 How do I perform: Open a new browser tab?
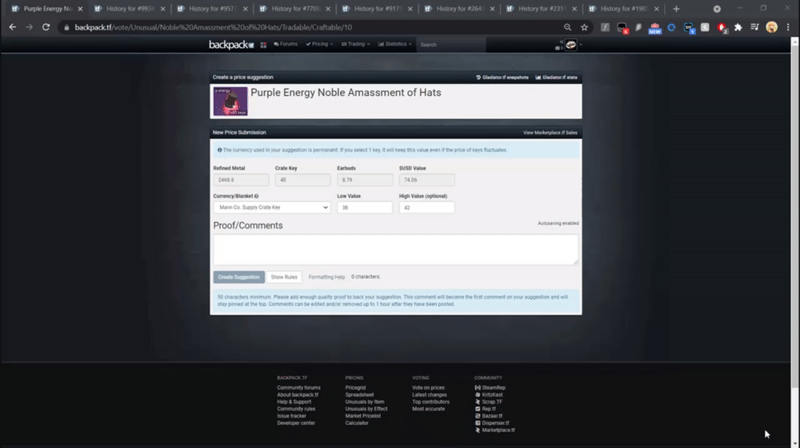(x=676, y=9)
